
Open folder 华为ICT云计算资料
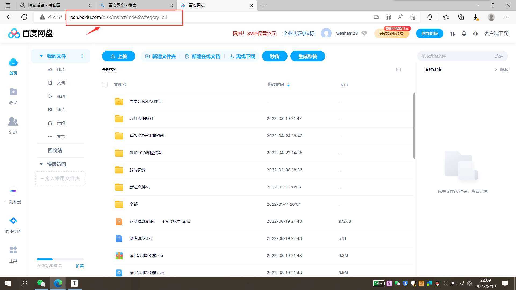147,136
